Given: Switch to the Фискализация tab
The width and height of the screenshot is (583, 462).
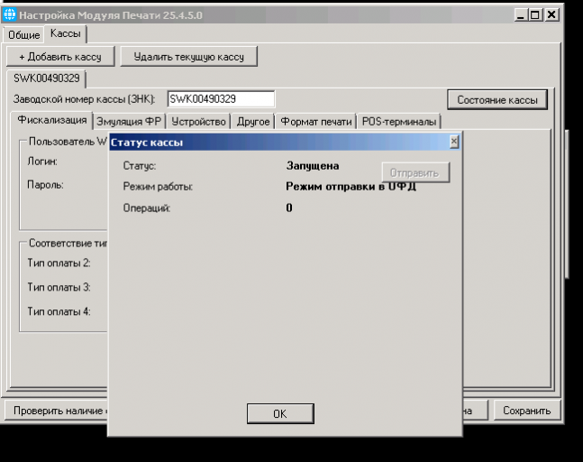Looking at the screenshot, I should [x=52, y=120].
